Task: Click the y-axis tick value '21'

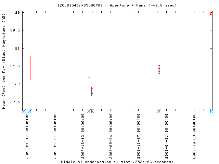Action: click(17, 49)
